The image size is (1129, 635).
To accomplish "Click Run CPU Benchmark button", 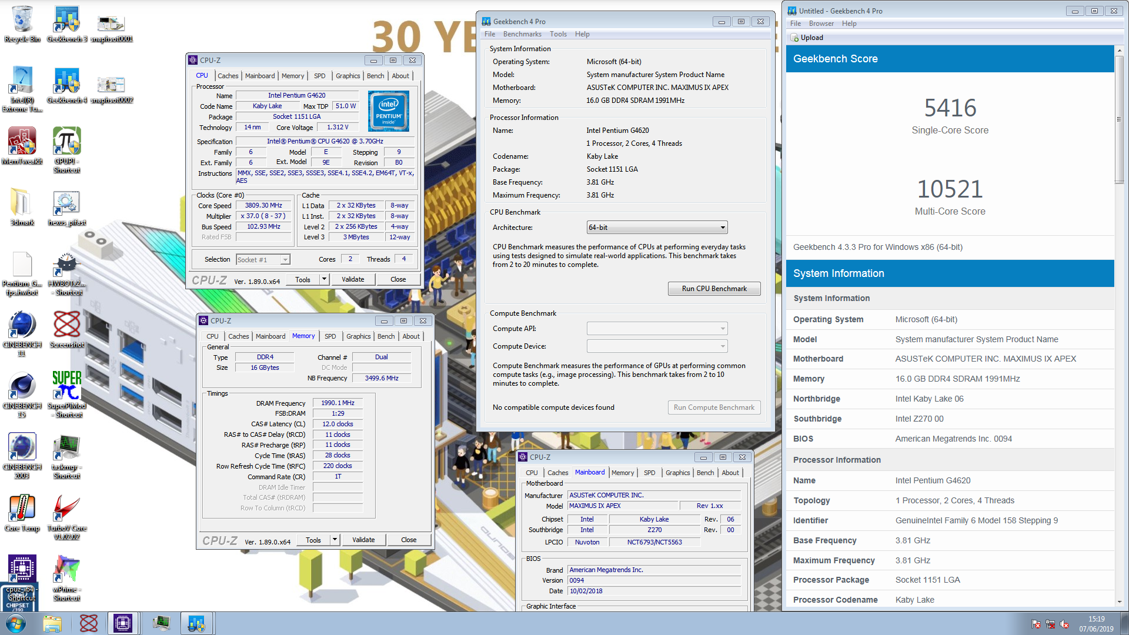I will click(x=714, y=289).
